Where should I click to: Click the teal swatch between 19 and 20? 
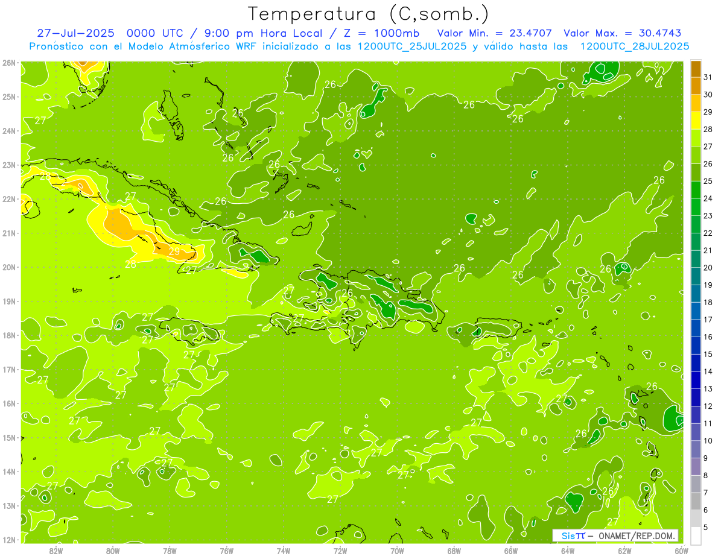coord(696,276)
